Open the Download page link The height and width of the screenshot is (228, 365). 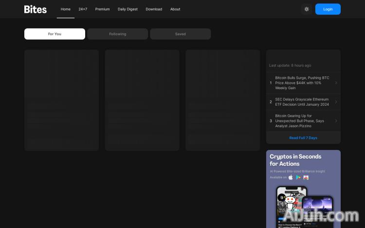(154, 9)
